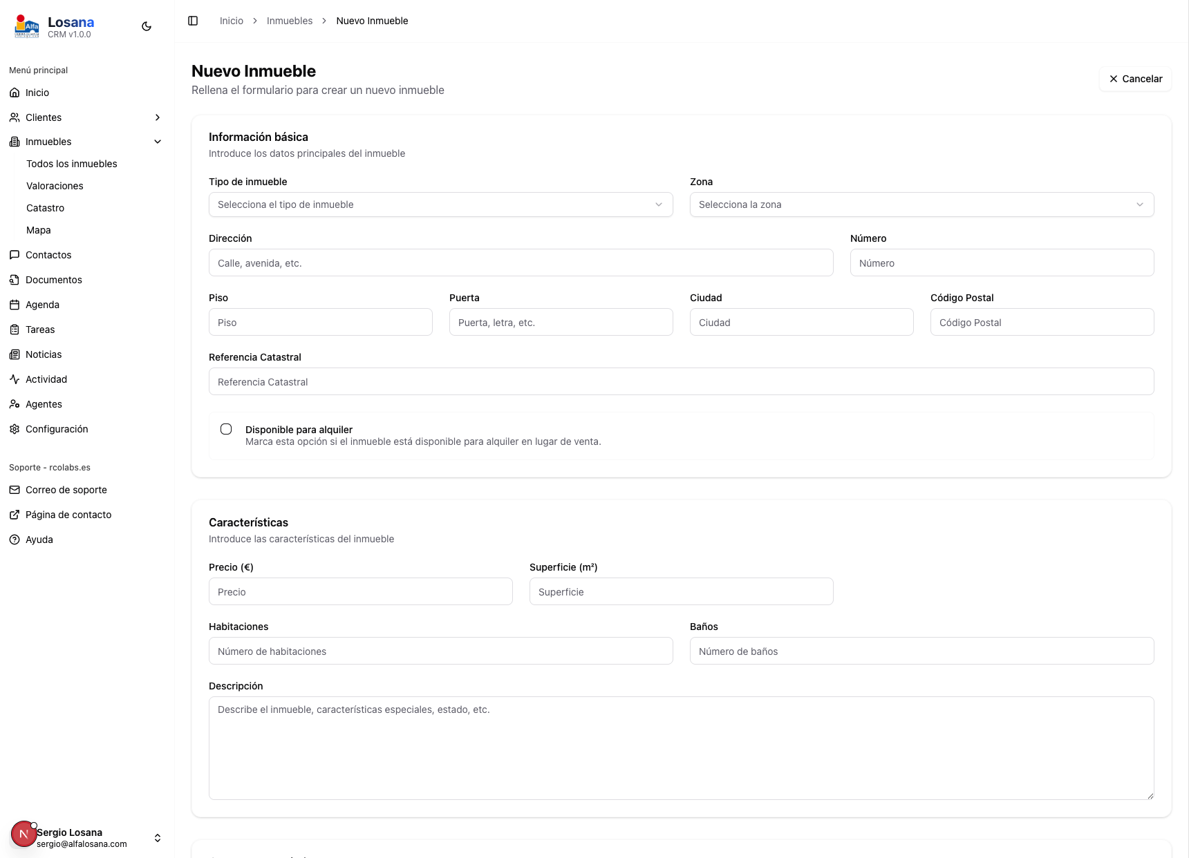Screen dimensions: 1189x858
Task: Click the Correo de soporte envelope icon
Action: click(15, 490)
